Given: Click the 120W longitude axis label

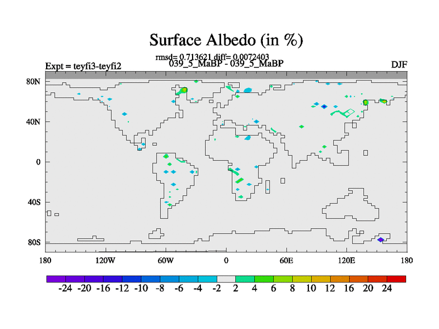Looking at the screenshot, I should tap(105, 260).
